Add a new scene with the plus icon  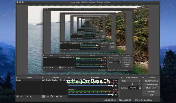(17, 96)
